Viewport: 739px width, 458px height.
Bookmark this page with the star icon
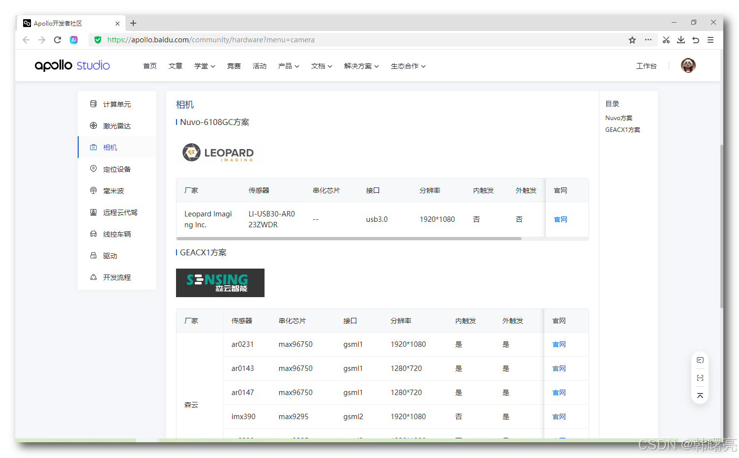(632, 40)
